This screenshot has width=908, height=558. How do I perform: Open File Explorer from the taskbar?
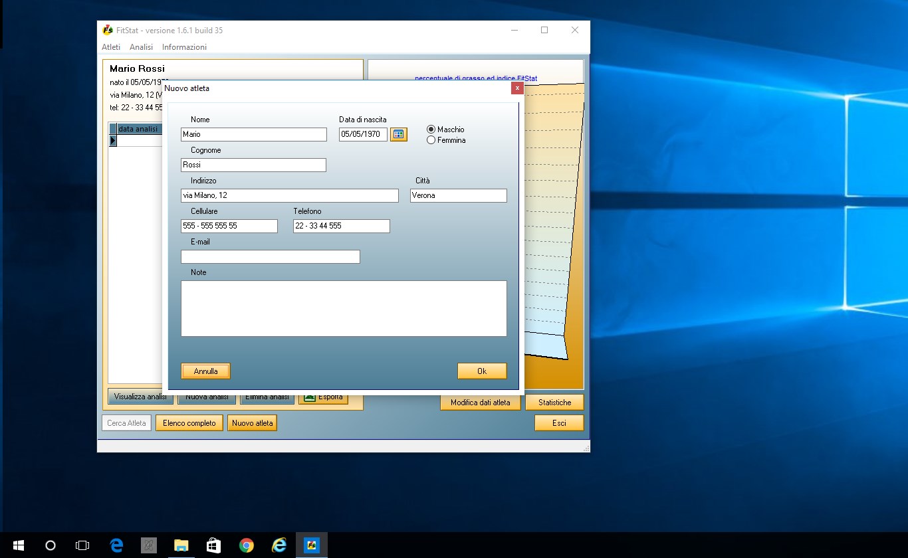(181, 545)
